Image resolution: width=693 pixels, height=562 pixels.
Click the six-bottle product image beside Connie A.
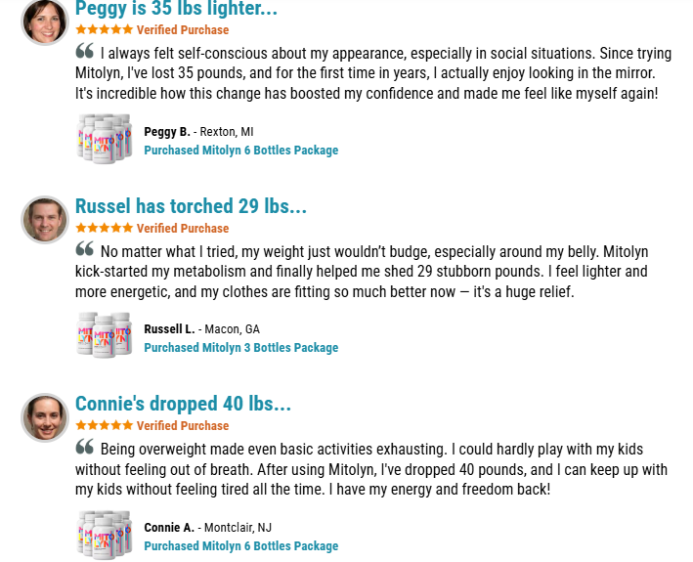click(x=105, y=535)
